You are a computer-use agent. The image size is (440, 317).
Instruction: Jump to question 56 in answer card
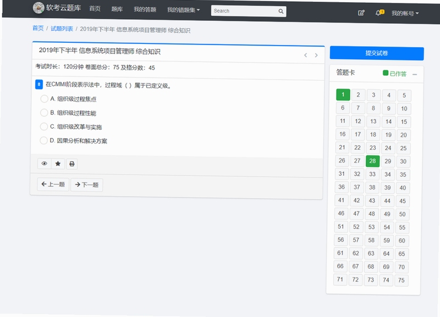[340, 240]
